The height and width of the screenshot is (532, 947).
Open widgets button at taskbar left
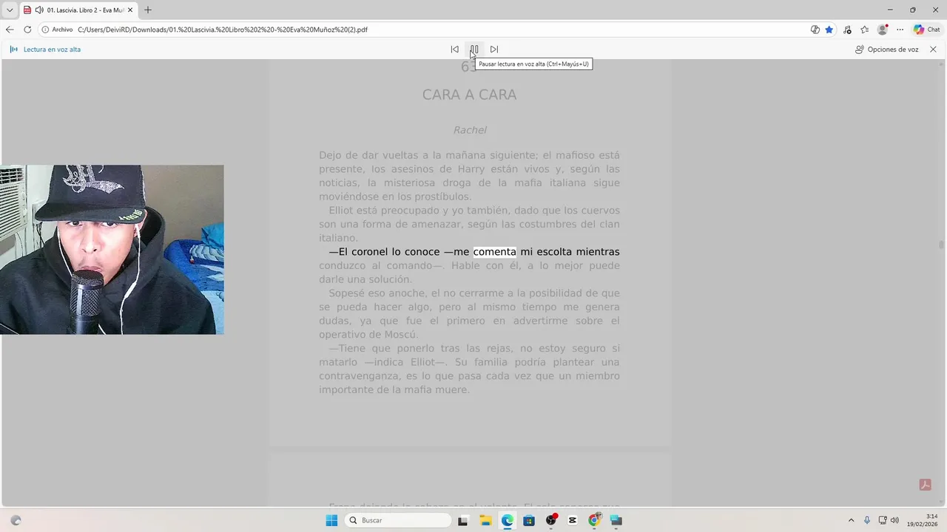click(x=16, y=520)
